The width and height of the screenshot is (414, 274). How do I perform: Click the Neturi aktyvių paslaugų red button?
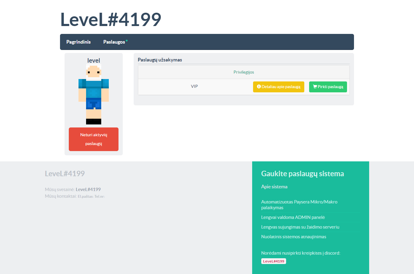(x=94, y=139)
